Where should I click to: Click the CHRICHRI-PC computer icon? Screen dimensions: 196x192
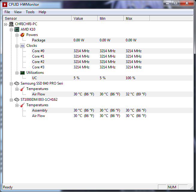(x=11, y=24)
